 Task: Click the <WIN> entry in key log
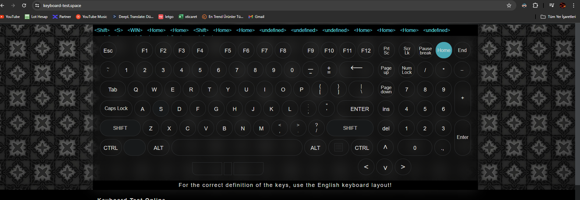coord(135,30)
